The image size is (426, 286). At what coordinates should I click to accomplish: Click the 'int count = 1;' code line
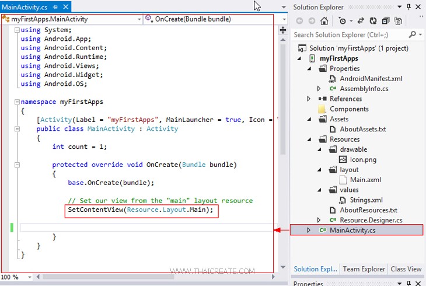point(79,147)
